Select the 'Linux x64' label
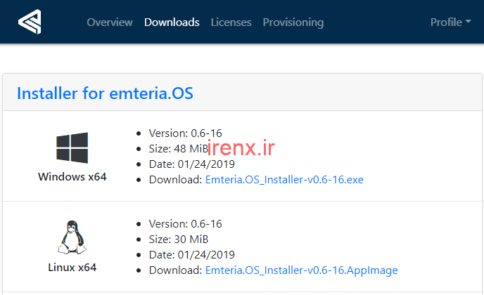The width and height of the screenshot is (484, 295). 72,268
